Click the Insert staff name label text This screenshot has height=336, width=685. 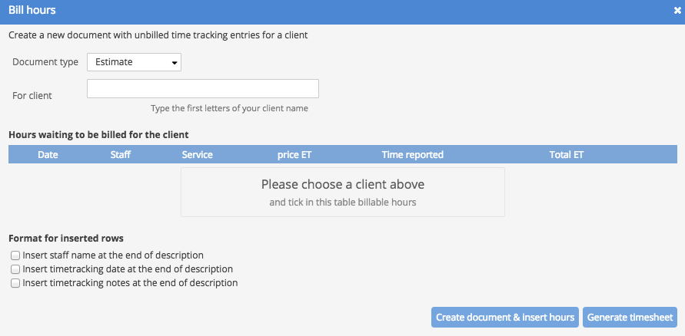[113, 255]
